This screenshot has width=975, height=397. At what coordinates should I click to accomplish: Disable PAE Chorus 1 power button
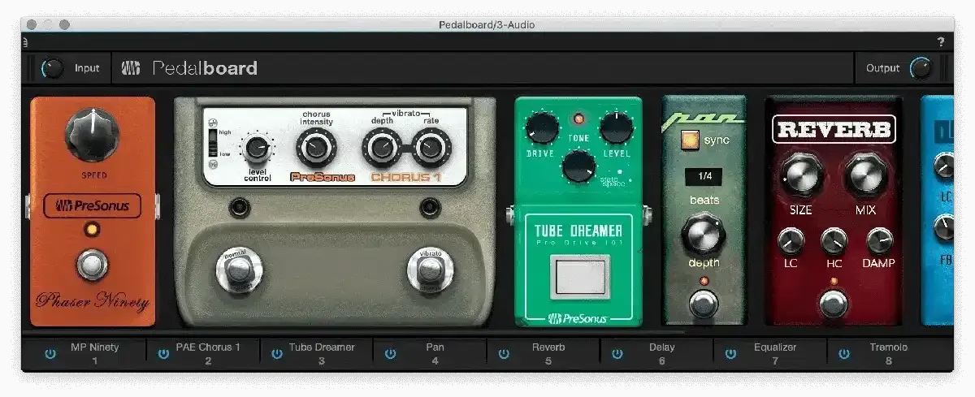point(163,354)
